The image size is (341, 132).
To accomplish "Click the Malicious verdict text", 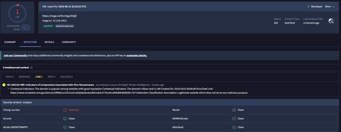I will coord(74,110).
